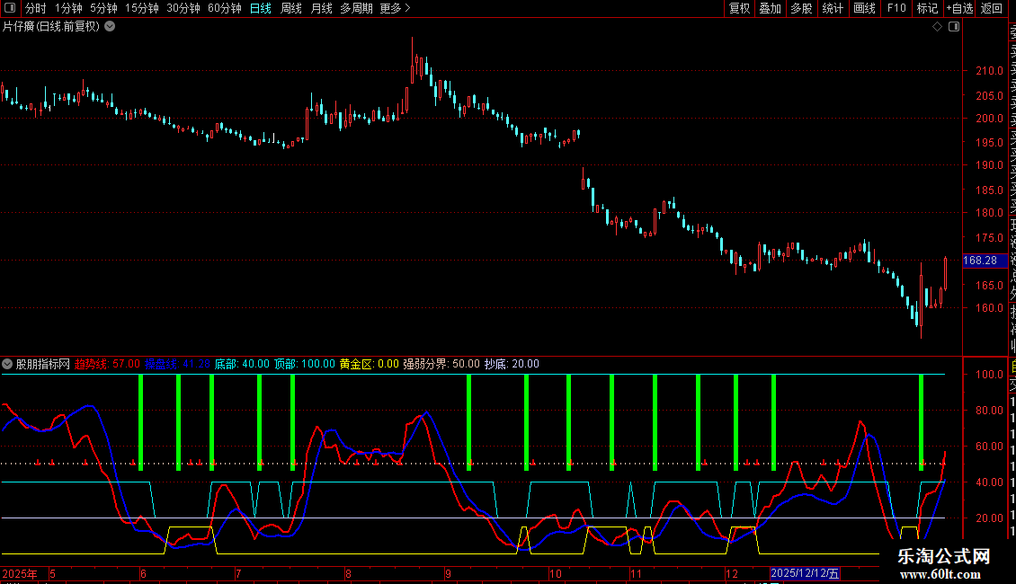1016x584 pixels.
Task: Open the 股朋指标网 indicator dropdown arrow
Action: 8,364
